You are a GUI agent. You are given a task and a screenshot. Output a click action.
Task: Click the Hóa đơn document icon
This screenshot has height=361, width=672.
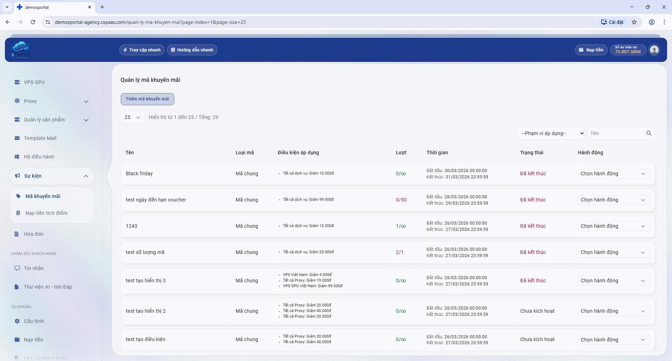tap(16, 234)
